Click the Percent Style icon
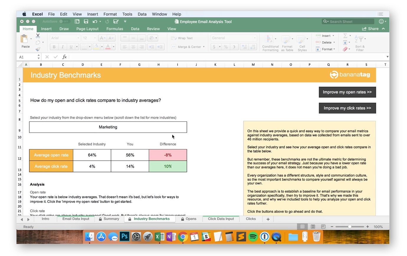The height and width of the screenshot is (256, 407). (x=226, y=47)
